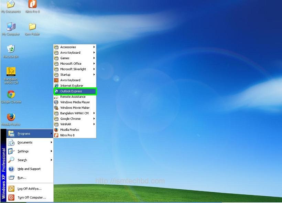Viewport: 282px width, 203px height.
Task: Click Nitro Pro 8 icon in Programs list
Action: [56, 135]
